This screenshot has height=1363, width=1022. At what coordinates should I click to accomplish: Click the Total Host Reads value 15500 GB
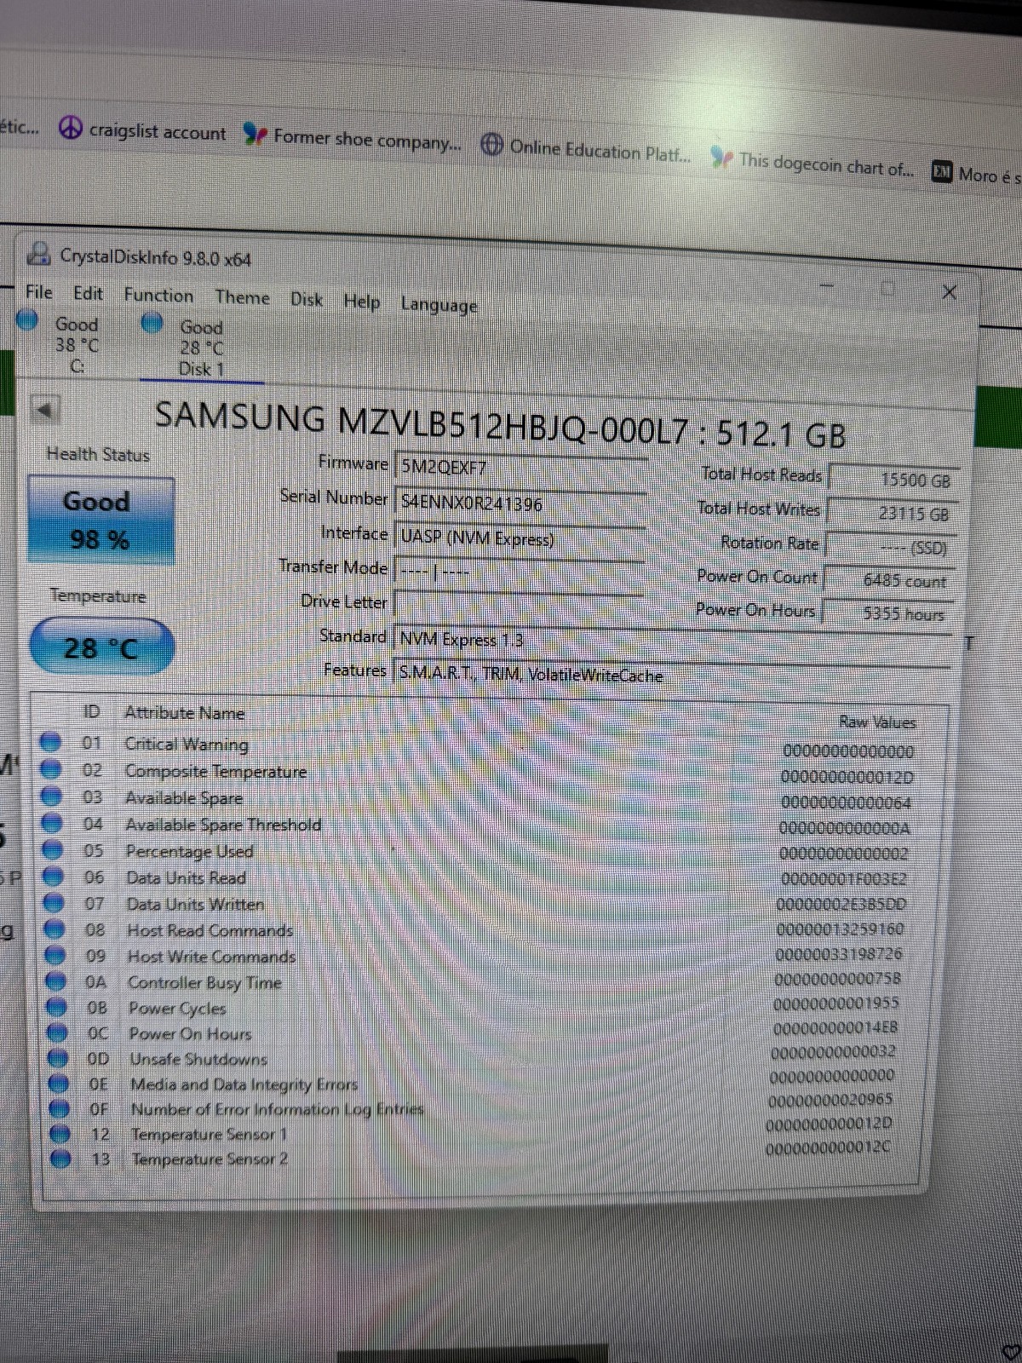tap(894, 480)
